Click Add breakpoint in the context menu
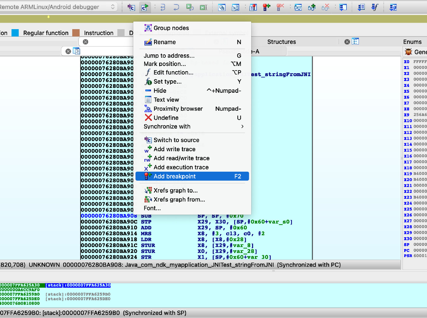Image resolution: width=427 pixels, height=318 pixels. coord(192,176)
